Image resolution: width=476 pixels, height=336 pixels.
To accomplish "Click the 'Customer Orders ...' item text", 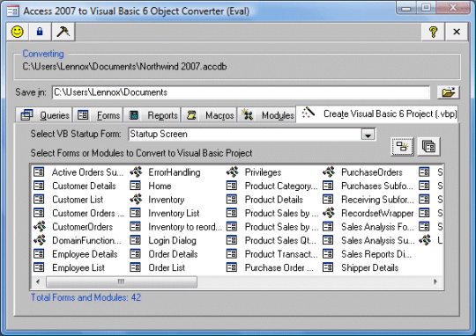I will pos(88,213).
